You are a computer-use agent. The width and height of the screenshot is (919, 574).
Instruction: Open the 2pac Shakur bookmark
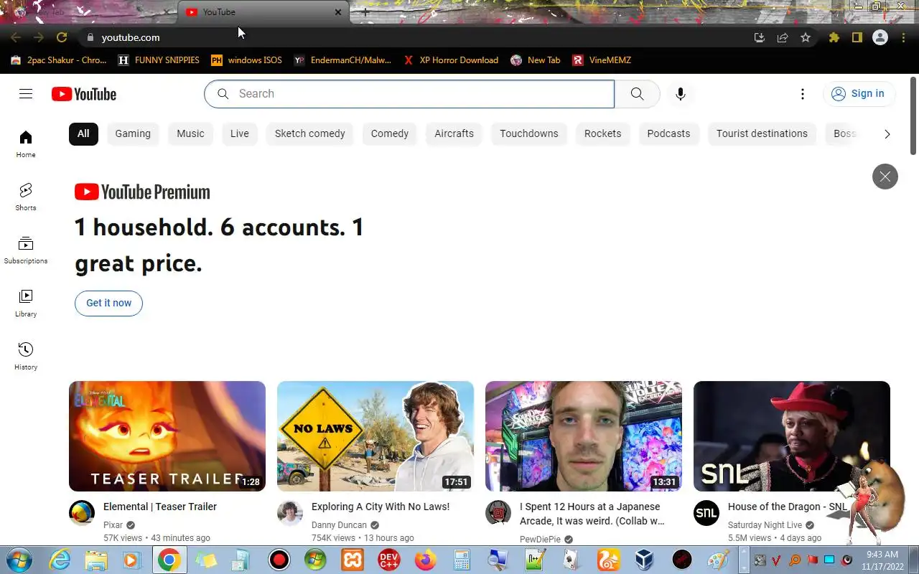tap(59, 60)
